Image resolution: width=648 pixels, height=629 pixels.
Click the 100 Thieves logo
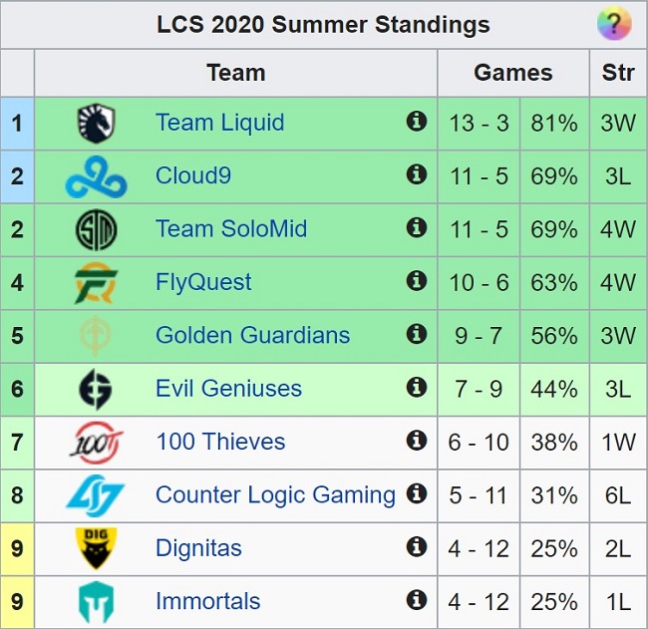(x=97, y=443)
